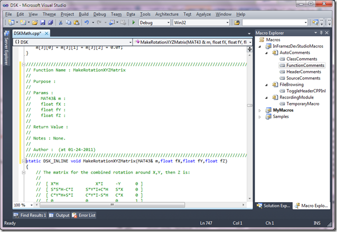The width and height of the screenshot is (337, 232).
Task: Click the blue Undo arrow
Action: (x=87, y=22)
